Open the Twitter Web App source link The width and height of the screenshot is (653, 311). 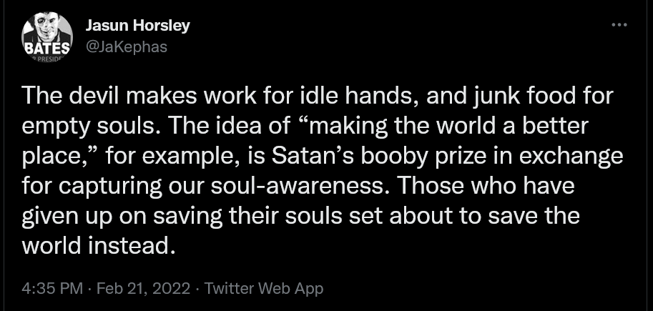click(x=264, y=289)
